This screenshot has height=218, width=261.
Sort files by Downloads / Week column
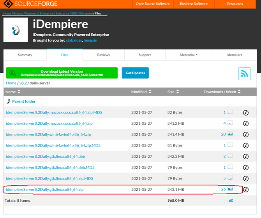click(222, 92)
